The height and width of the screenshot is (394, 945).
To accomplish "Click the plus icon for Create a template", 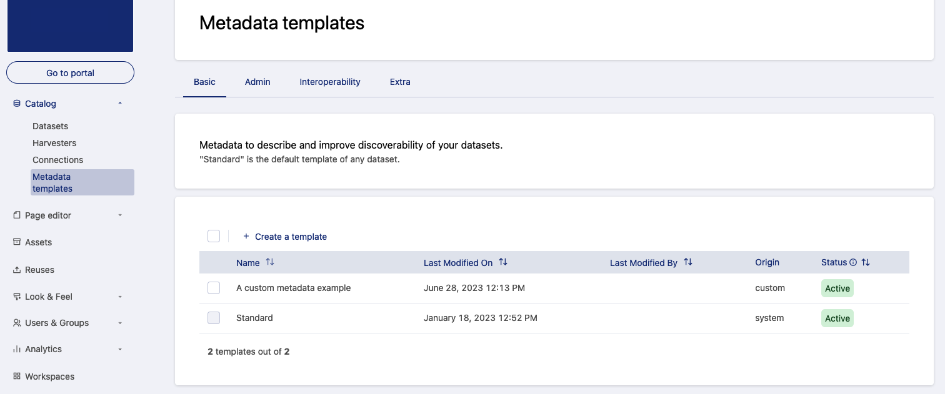I will 246,237.
